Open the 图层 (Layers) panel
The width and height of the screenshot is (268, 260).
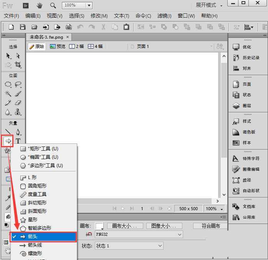246,105
